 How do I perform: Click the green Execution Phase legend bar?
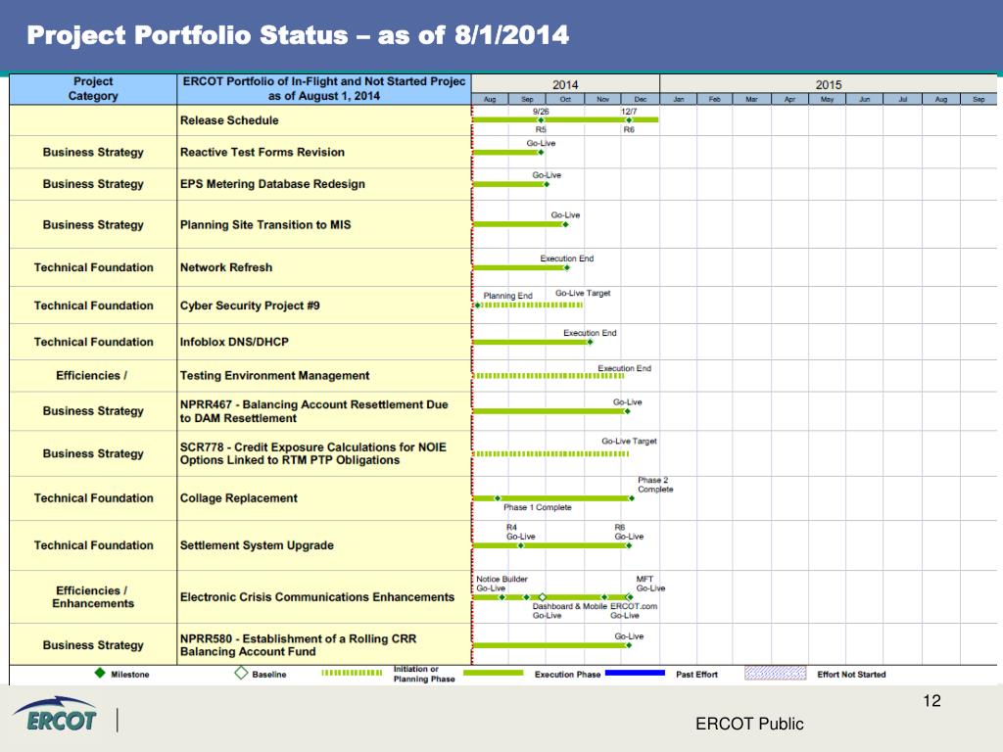tap(494, 673)
